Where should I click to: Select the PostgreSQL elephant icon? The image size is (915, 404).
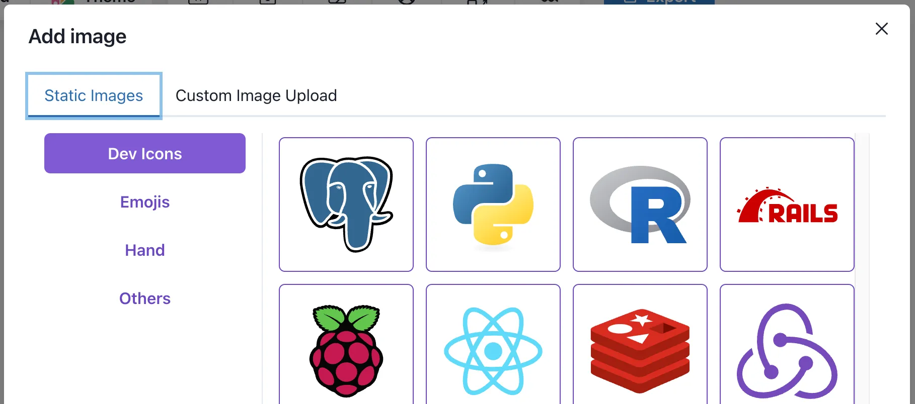(x=346, y=205)
